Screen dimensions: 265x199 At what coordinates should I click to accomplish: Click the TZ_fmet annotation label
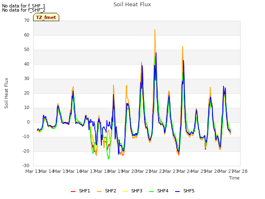46,17
